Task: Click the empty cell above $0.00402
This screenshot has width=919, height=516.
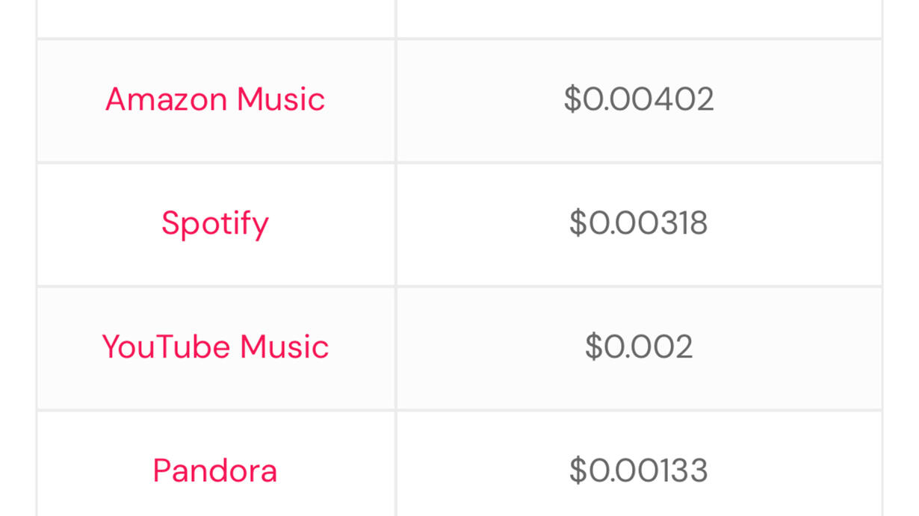Action: pos(639,16)
